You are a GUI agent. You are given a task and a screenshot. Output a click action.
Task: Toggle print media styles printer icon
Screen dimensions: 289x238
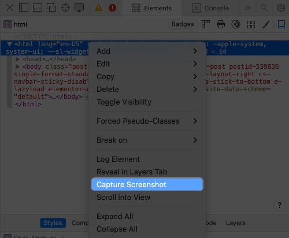221,24
